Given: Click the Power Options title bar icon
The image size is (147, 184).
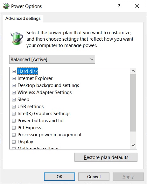Looking at the screenshot, I should click(6, 6).
